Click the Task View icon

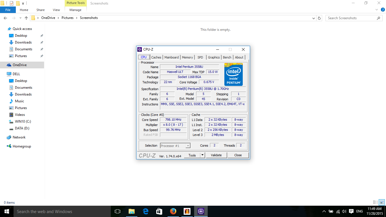click(118, 211)
